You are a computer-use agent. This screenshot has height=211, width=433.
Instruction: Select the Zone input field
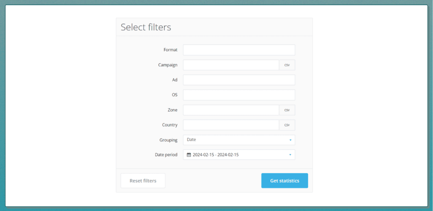231,110
